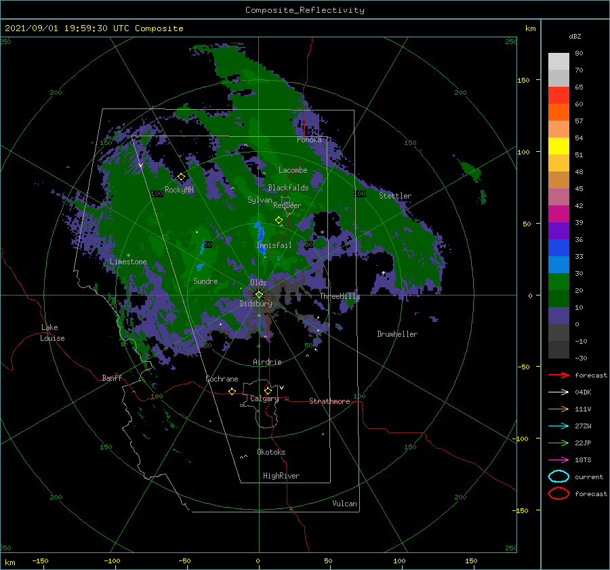Click the Innisfail town label

(x=274, y=245)
